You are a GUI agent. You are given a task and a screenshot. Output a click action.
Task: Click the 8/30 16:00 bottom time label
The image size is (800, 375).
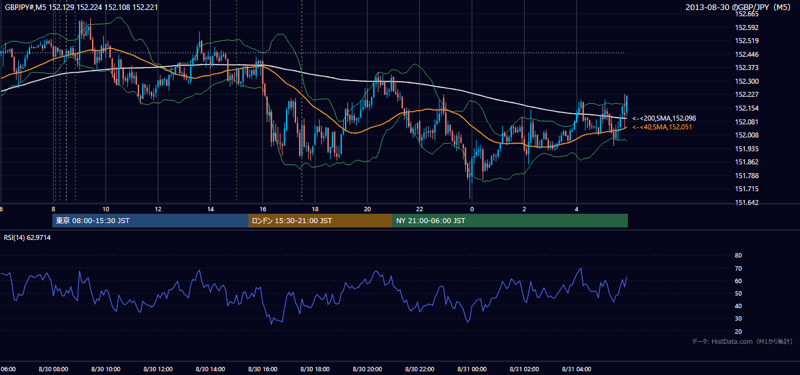(x=262, y=369)
